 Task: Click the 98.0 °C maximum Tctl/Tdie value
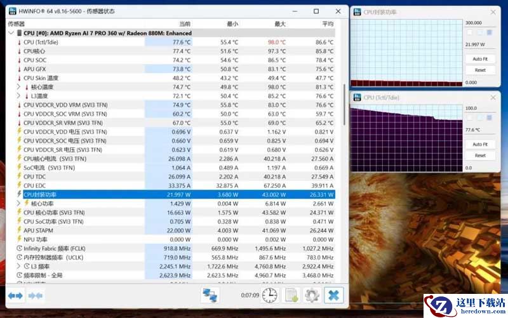coord(277,42)
